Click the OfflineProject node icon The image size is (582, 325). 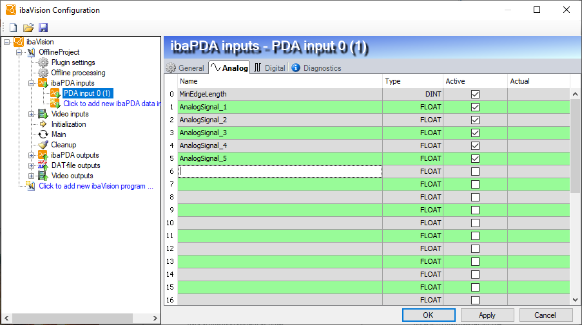tap(32, 52)
